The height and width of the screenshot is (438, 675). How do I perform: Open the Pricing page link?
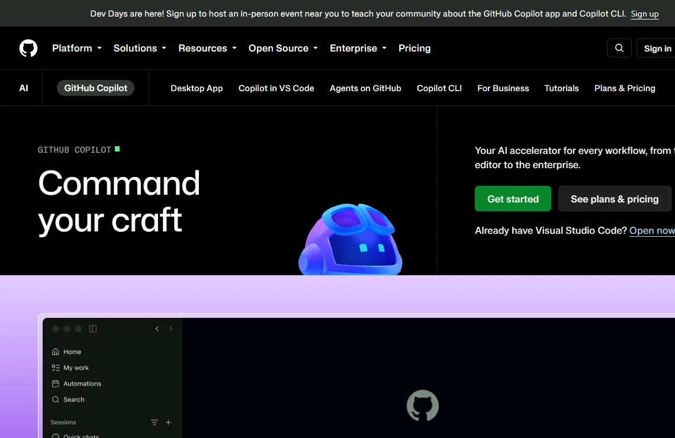point(414,48)
